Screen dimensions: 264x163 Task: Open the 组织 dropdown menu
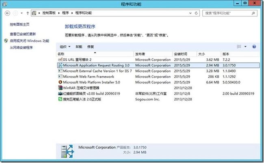pyautogui.click(x=65, y=47)
